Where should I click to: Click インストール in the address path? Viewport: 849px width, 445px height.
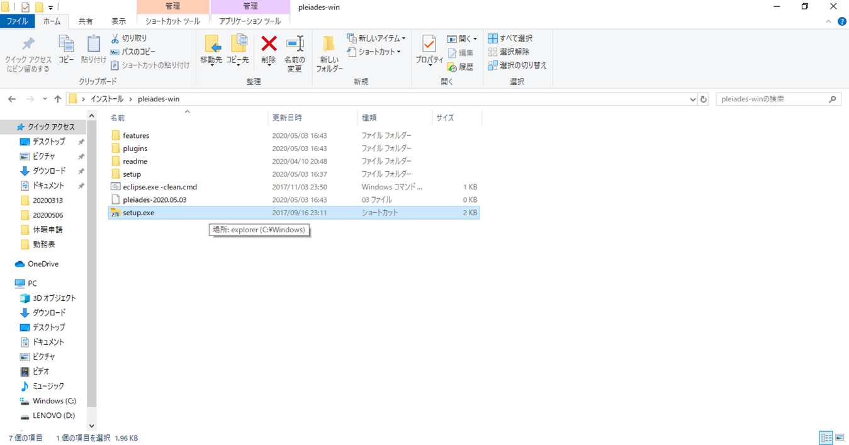point(108,99)
